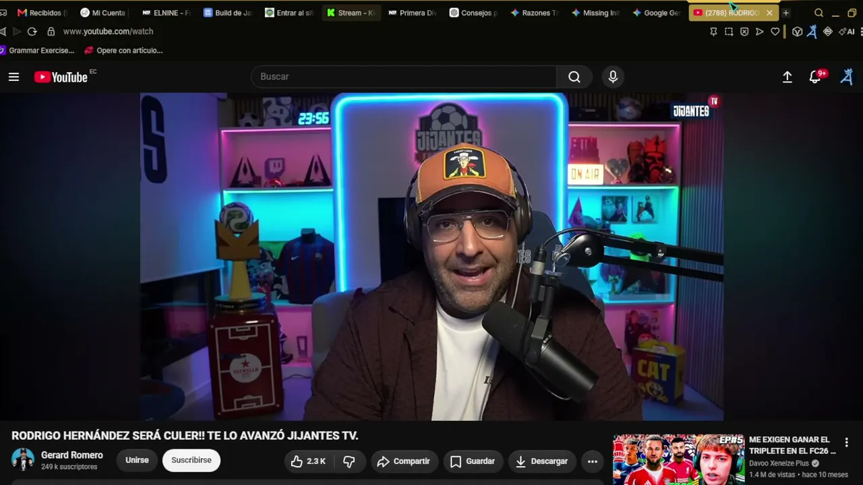Click the video title RODRIGO HERNÁNDEZ SERÁ CULER
Viewport: 863px width, 485px height.
click(185, 436)
